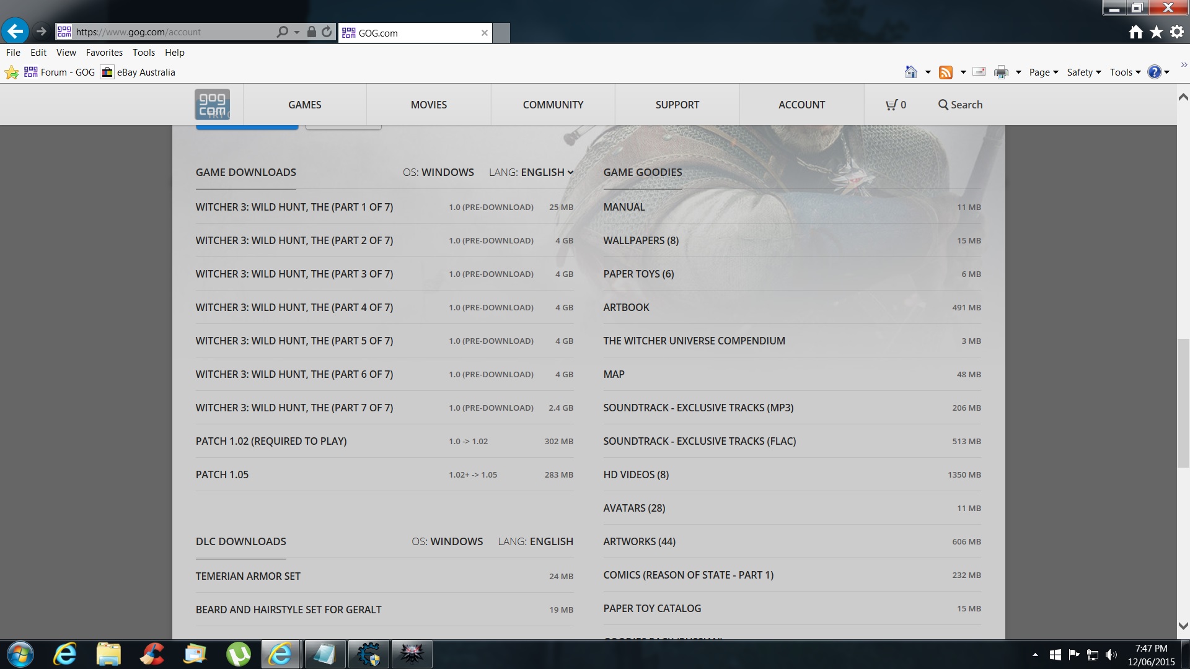Click the Read Mail icon in command bar
1190x669 pixels.
coord(979,72)
